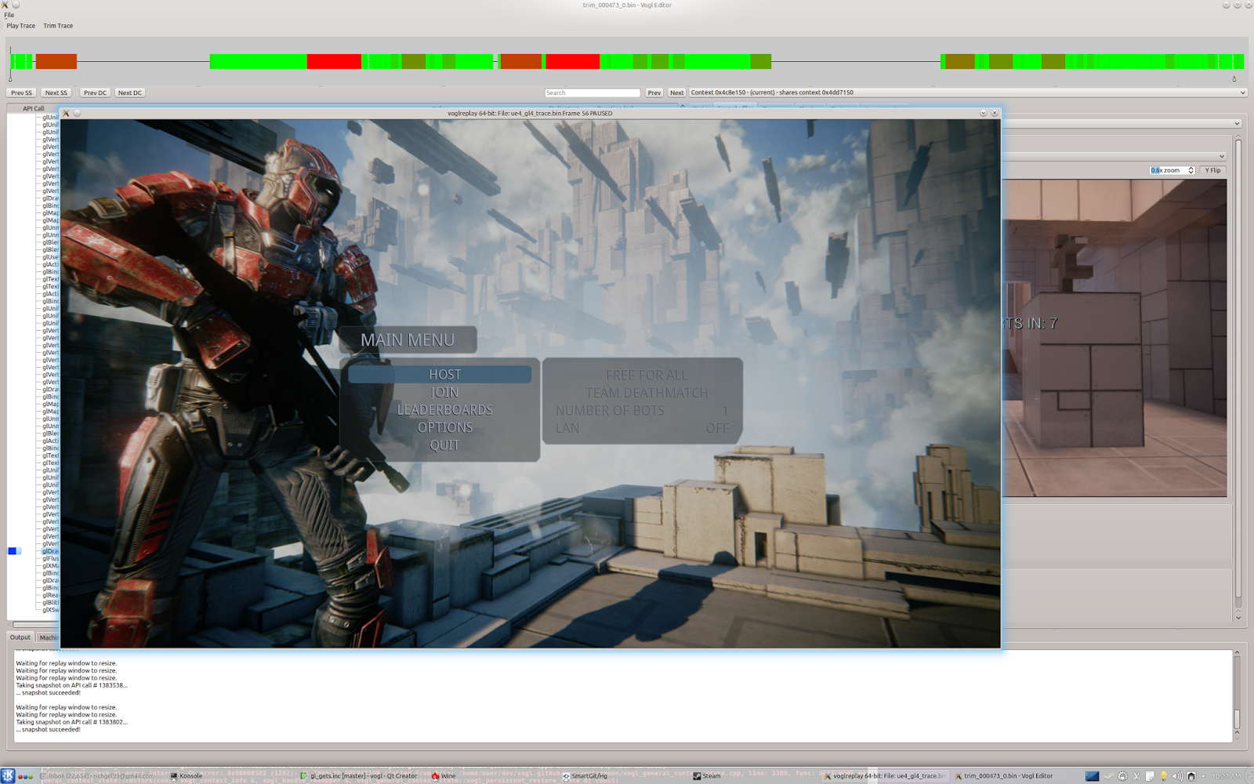The width and height of the screenshot is (1254, 784).
Task: Click the framebuffer preview image
Action: tap(1114, 338)
